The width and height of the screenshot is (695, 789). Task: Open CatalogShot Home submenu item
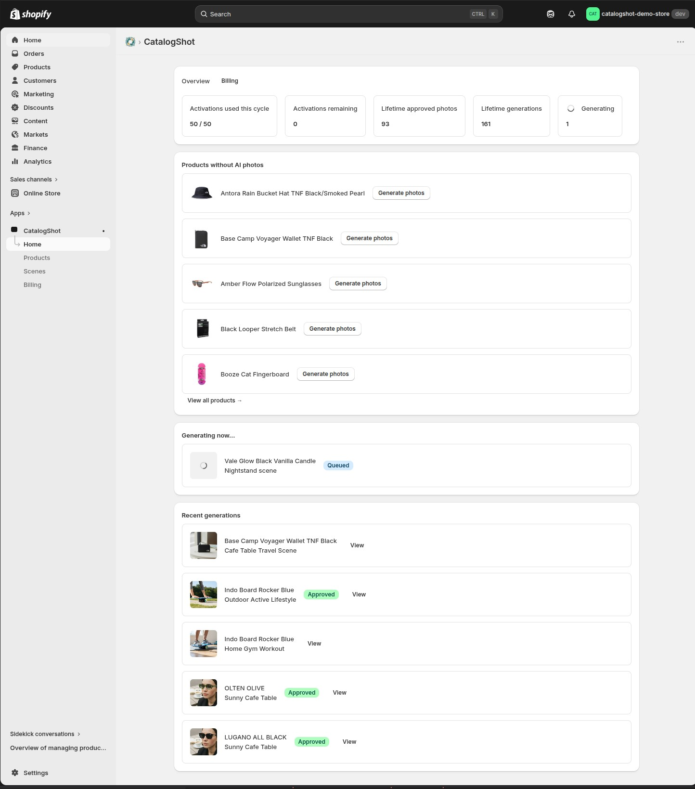point(58,244)
